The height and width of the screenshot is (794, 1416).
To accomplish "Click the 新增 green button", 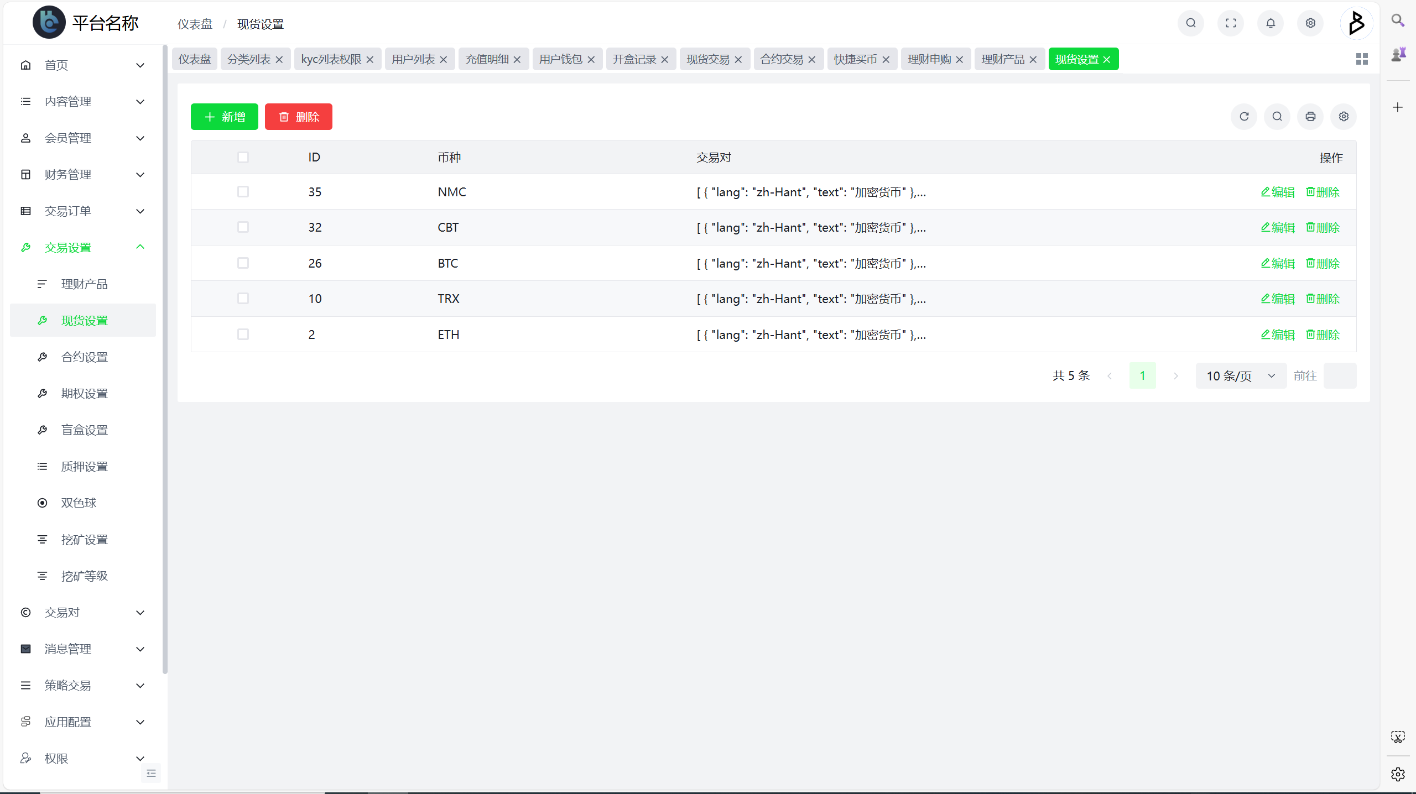I will point(225,117).
